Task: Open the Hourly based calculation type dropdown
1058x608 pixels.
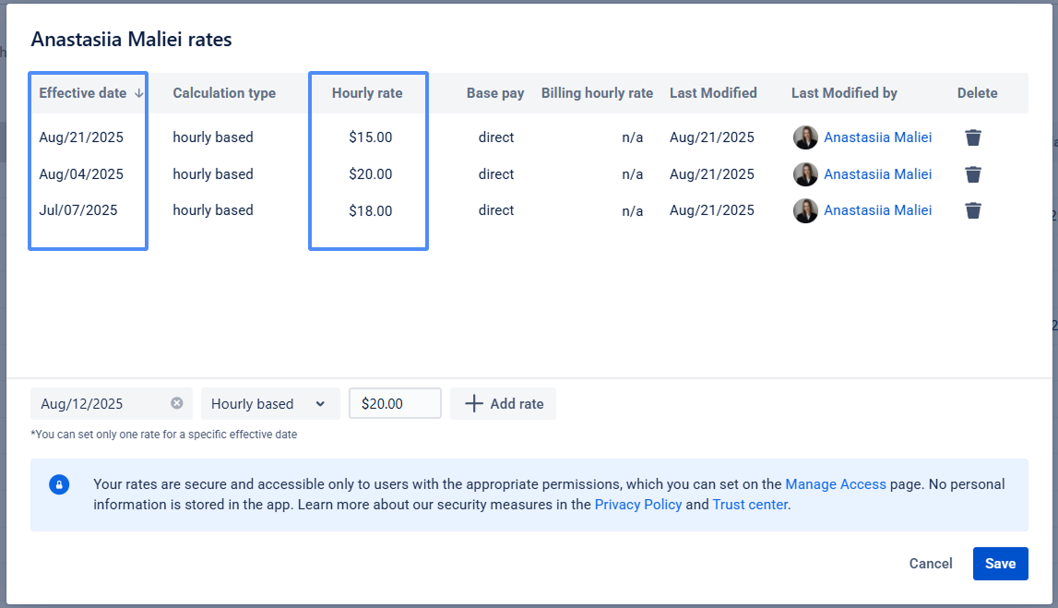Action: [269, 403]
